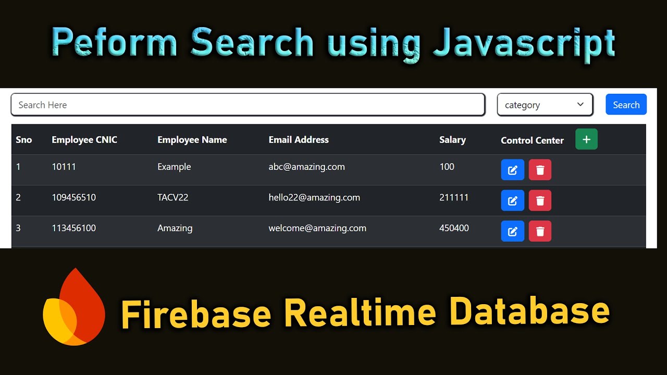Click the green plus add-employee button
The height and width of the screenshot is (375, 667).
point(586,139)
